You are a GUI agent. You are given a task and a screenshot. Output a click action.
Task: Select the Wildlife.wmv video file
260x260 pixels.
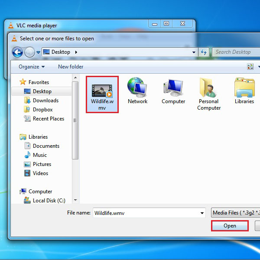pyautogui.click(x=102, y=94)
